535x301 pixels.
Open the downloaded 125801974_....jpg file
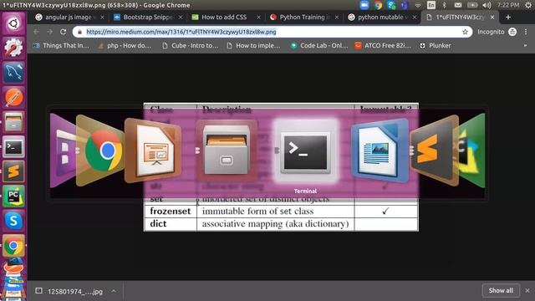[69, 291]
